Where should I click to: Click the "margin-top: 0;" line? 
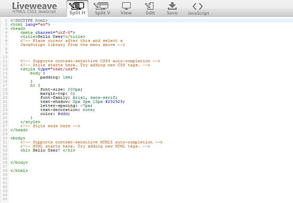58,94
